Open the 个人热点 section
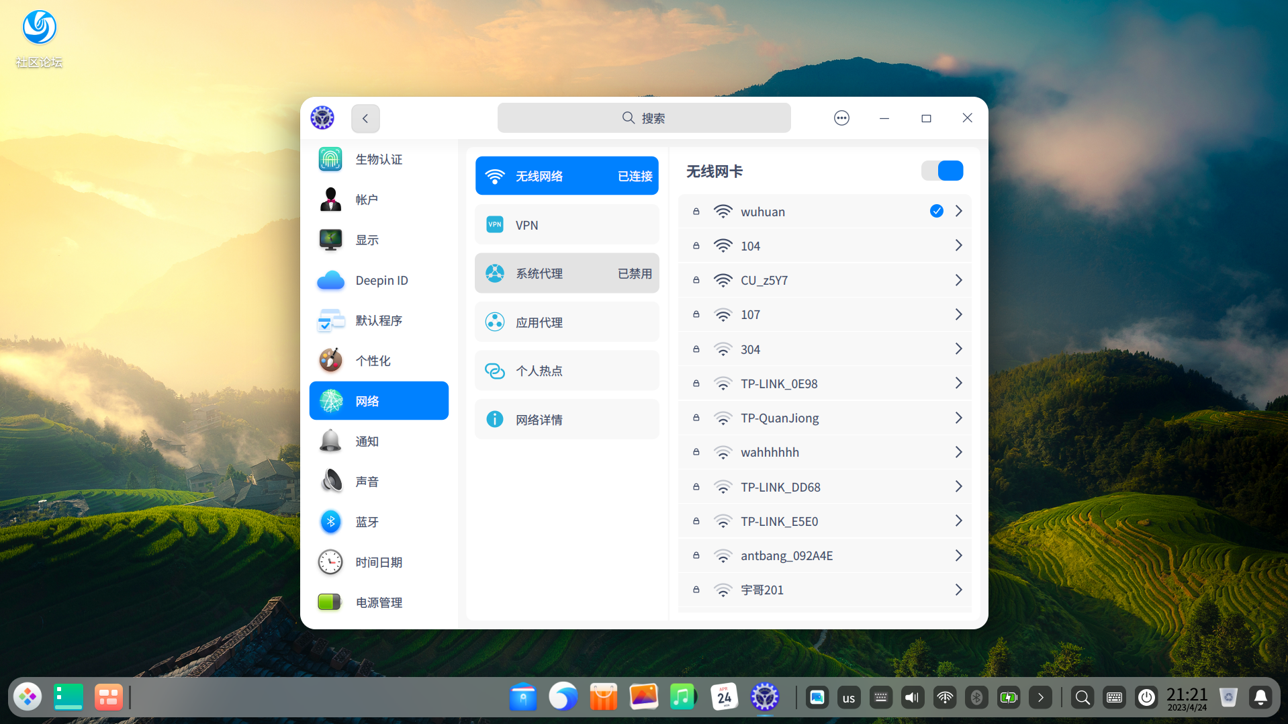The image size is (1288, 724). pos(567,370)
